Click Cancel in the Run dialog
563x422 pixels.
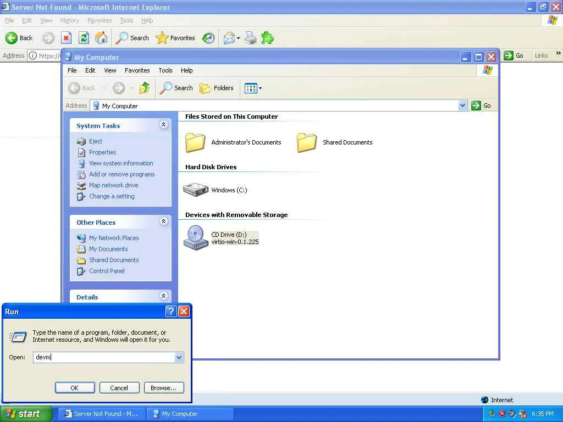(x=119, y=387)
